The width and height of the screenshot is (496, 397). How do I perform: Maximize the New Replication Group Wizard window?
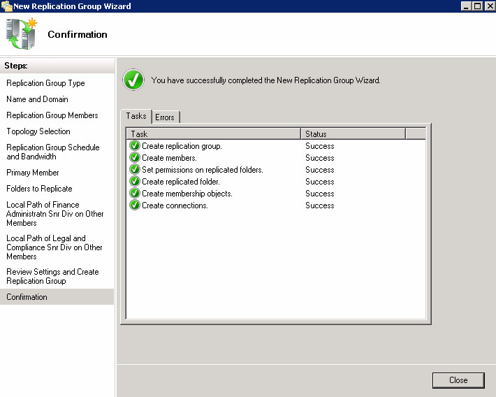(478, 6)
